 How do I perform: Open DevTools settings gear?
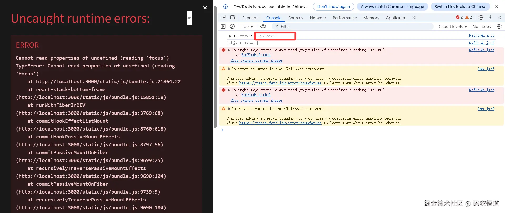[x=481, y=18]
